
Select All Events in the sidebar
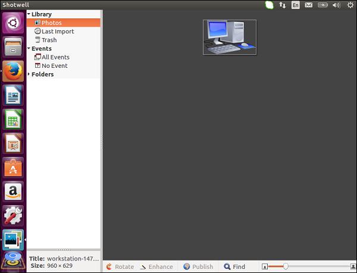coord(55,57)
